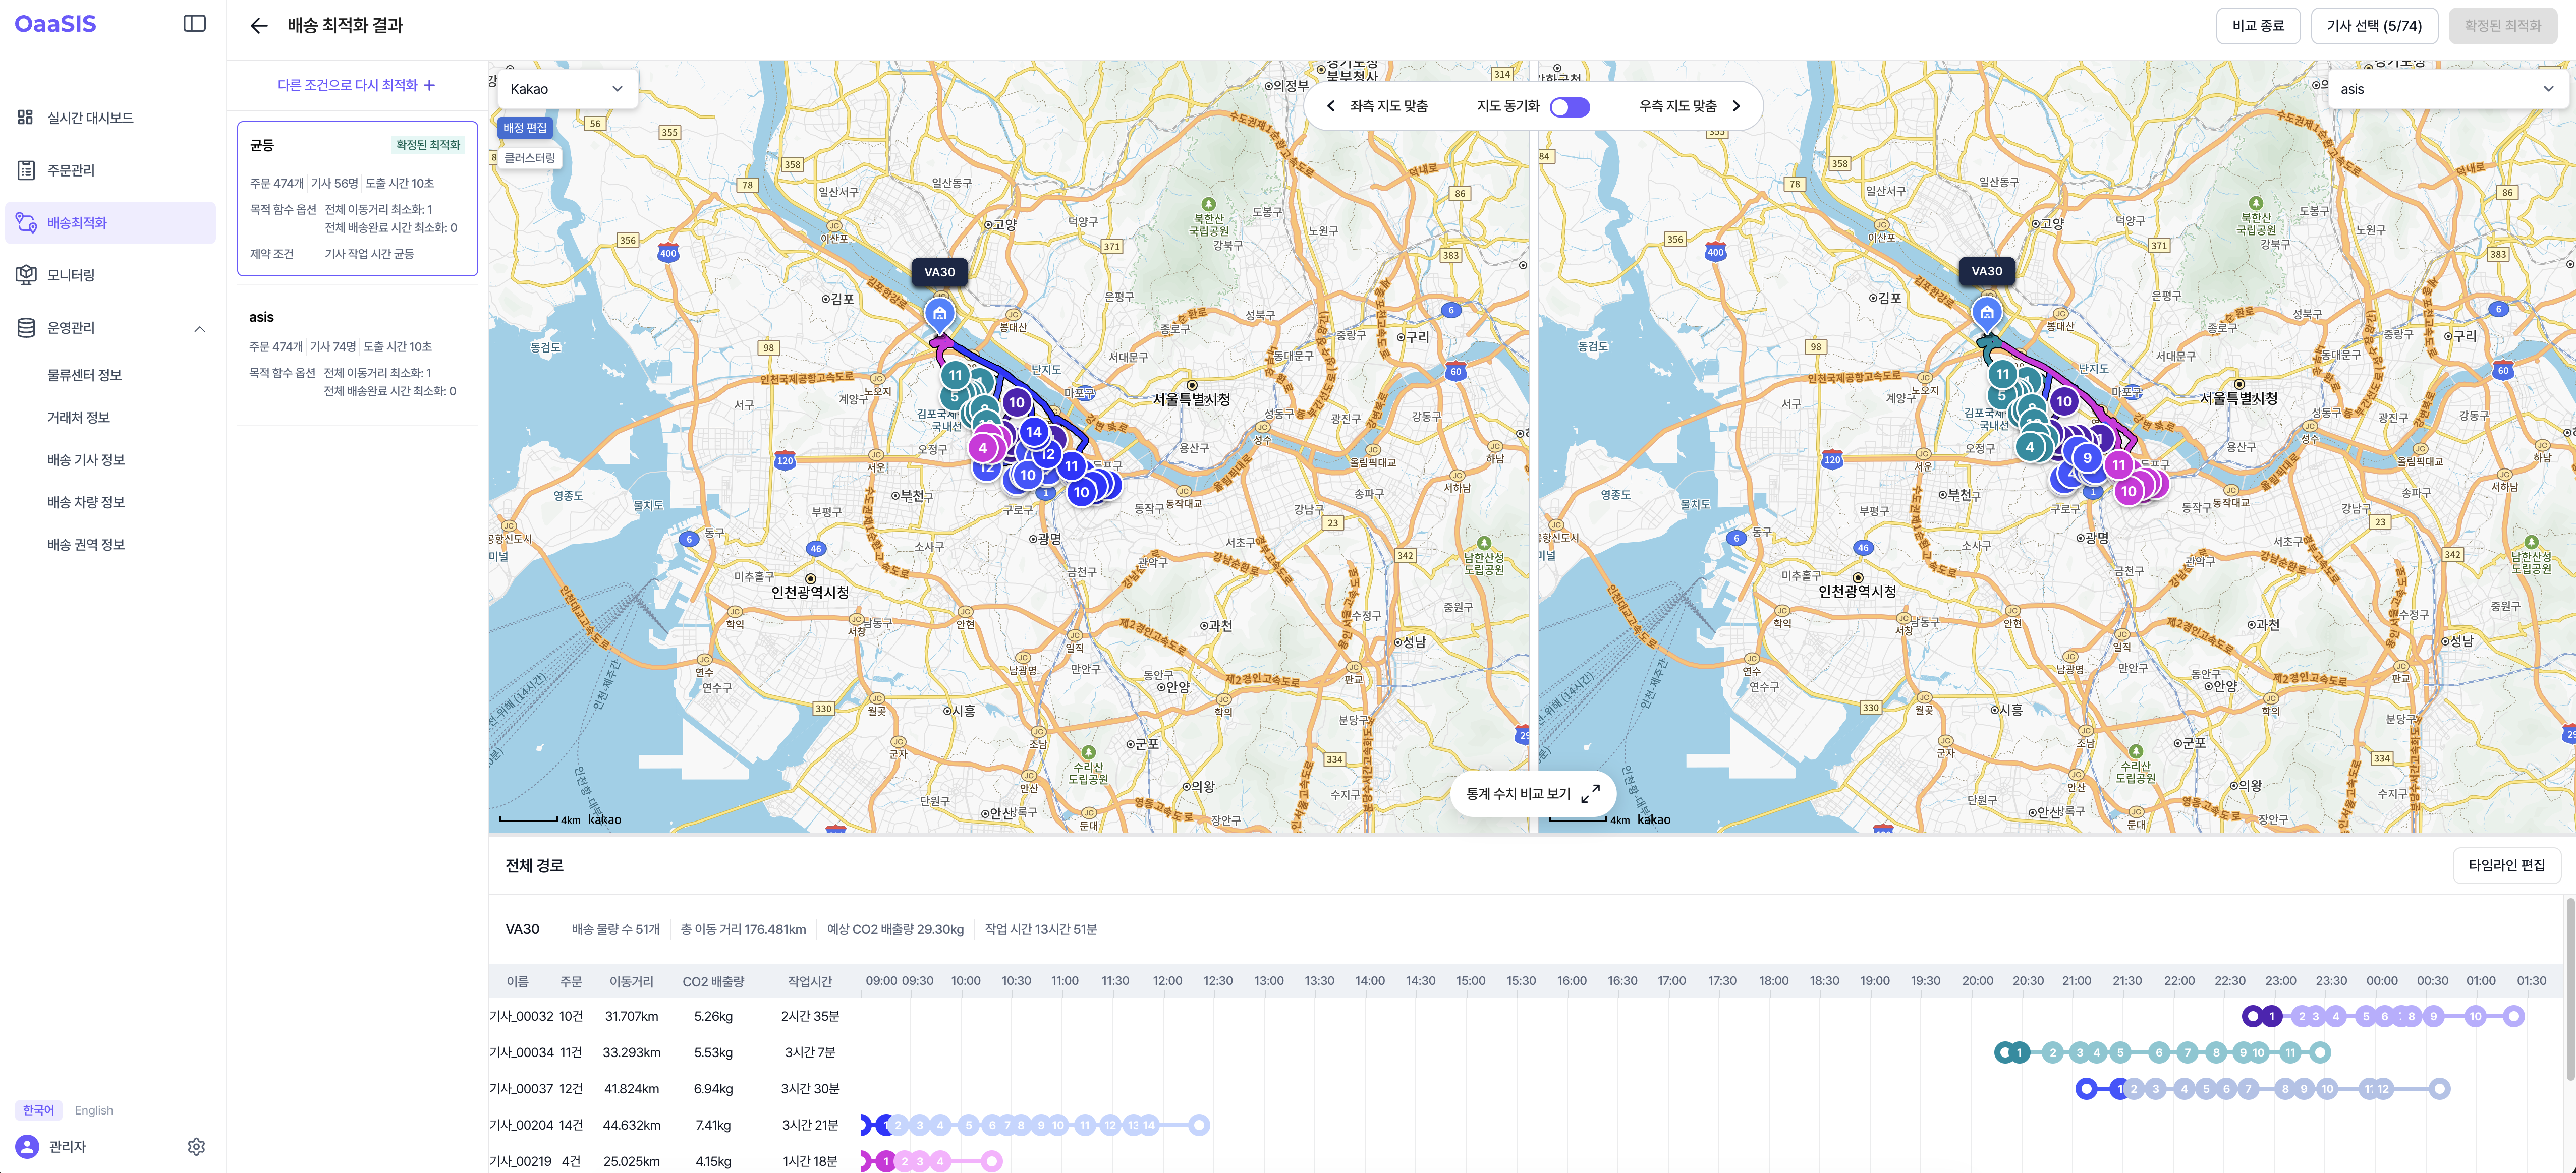Click 통계 수치 비교 보기 expand icon

pyautogui.click(x=1591, y=794)
